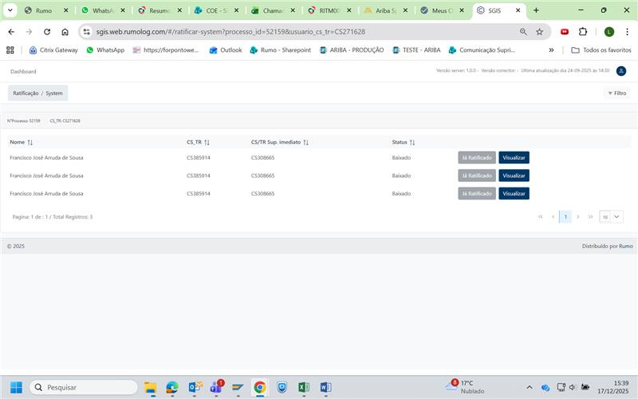638x399 pixels.
Task: Reload the page in browser
Action: coord(47,32)
